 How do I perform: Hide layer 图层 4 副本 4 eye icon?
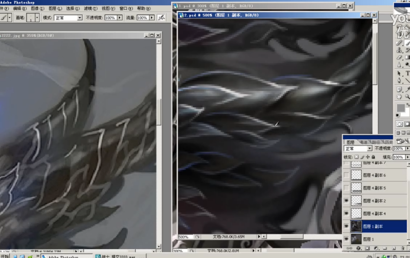click(x=346, y=213)
